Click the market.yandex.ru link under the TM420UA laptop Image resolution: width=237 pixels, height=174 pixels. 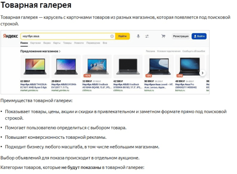(29, 91)
